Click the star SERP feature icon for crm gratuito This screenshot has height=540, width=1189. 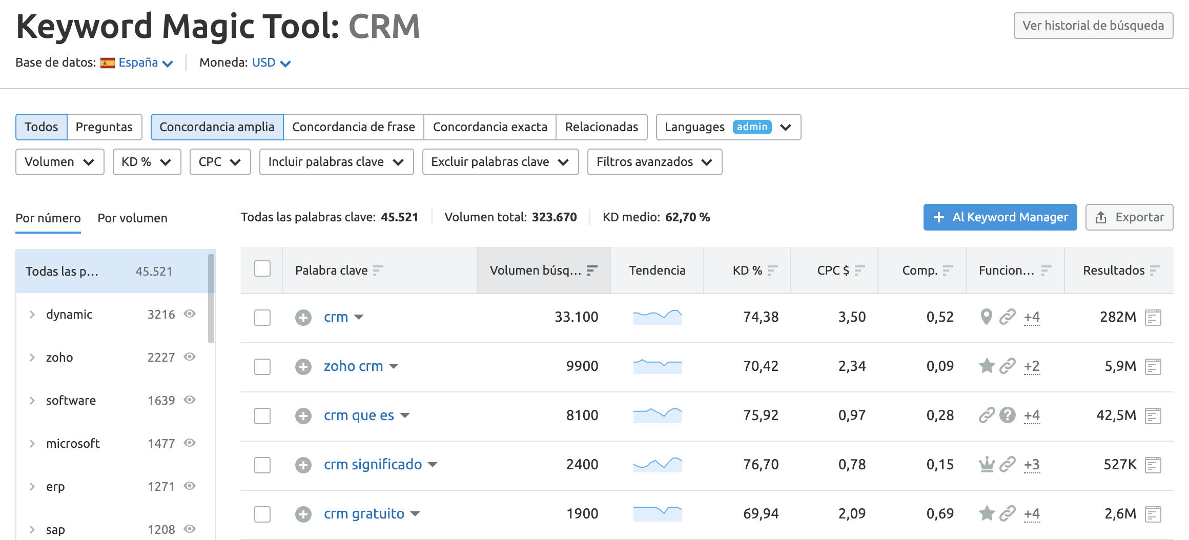coord(986,513)
